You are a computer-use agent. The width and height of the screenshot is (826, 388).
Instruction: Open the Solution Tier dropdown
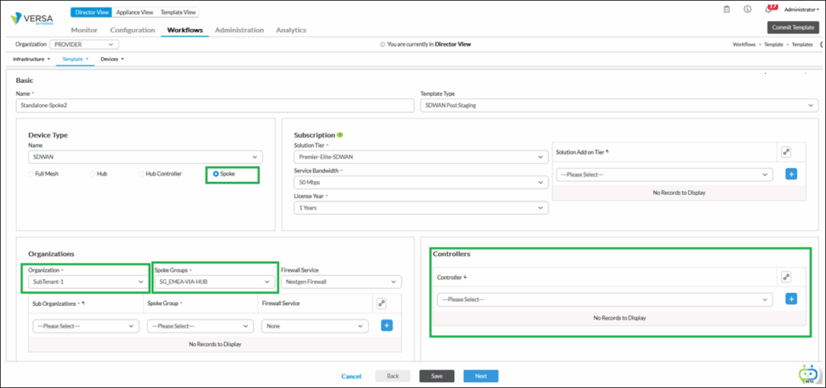[420, 157]
